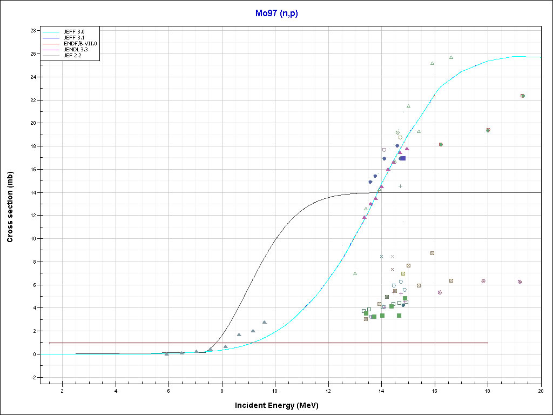Select the leftmost gray triangle near 6 MeV

[x=166, y=354]
